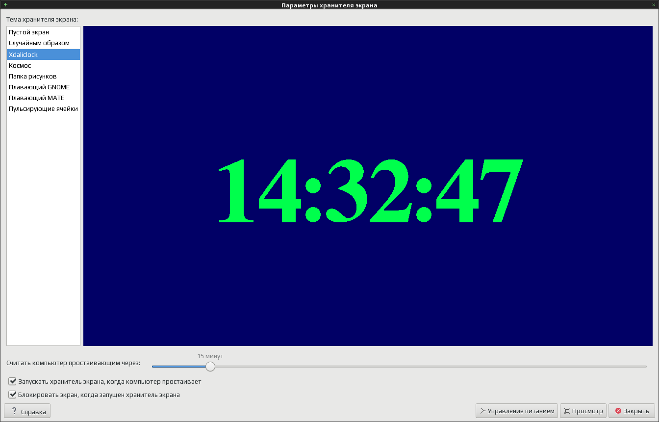The height and width of the screenshot is (422, 659).
Task: Pick the Космос screensaver theme
Action: tap(43, 65)
